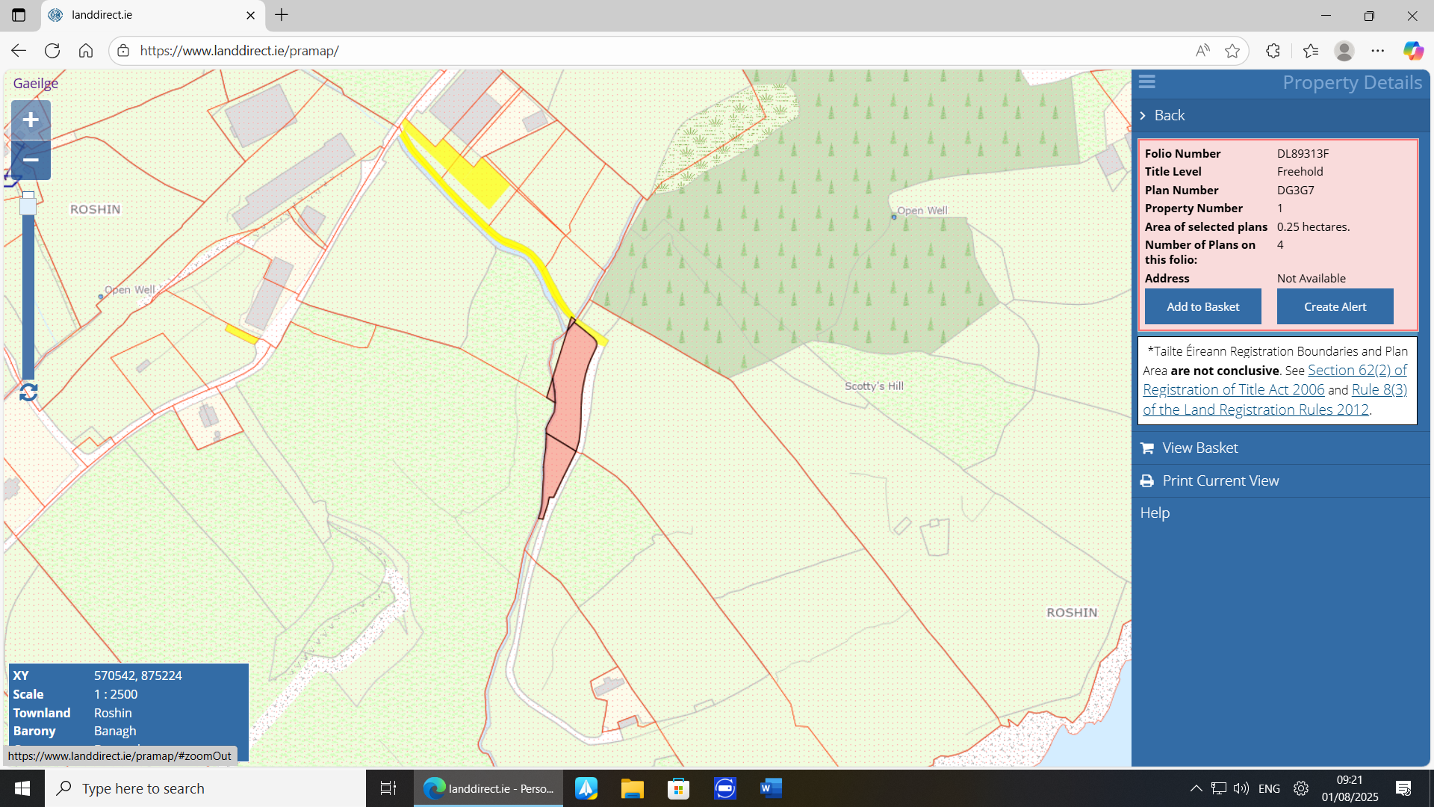
Task: Open the hamburger menu in Property Details
Action: pyautogui.click(x=1147, y=81)
